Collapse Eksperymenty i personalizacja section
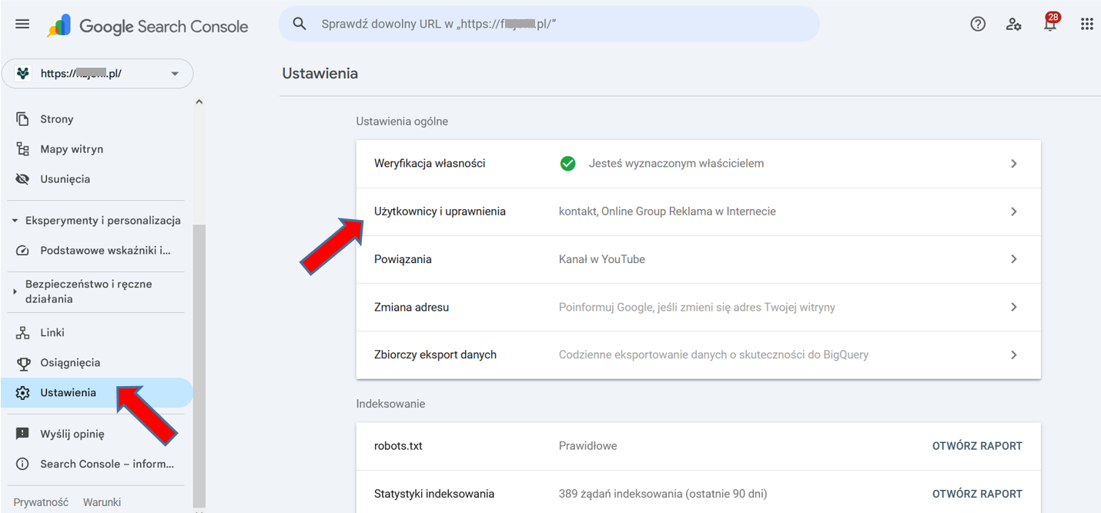Image resolution: width=1101 pixels, height=513 pixels. (15, 221)
